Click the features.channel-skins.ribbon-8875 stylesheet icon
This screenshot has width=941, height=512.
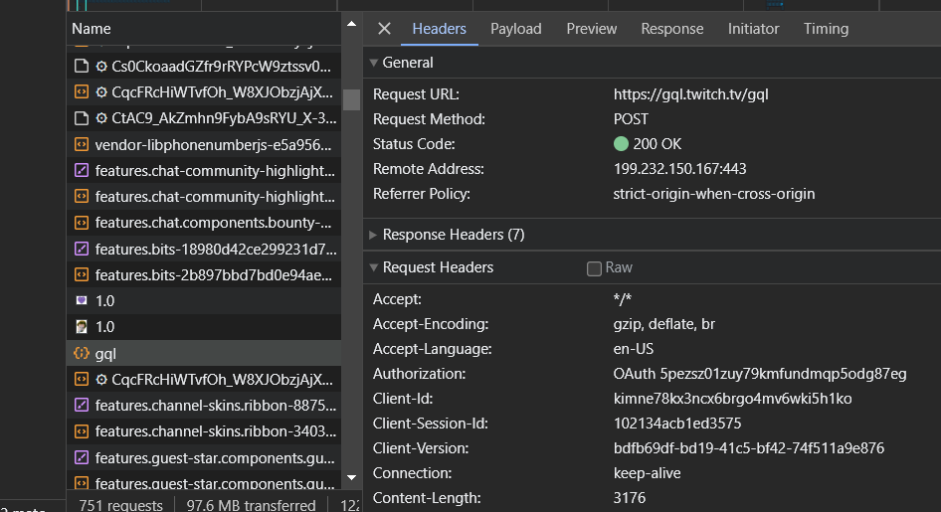point(82,406)
